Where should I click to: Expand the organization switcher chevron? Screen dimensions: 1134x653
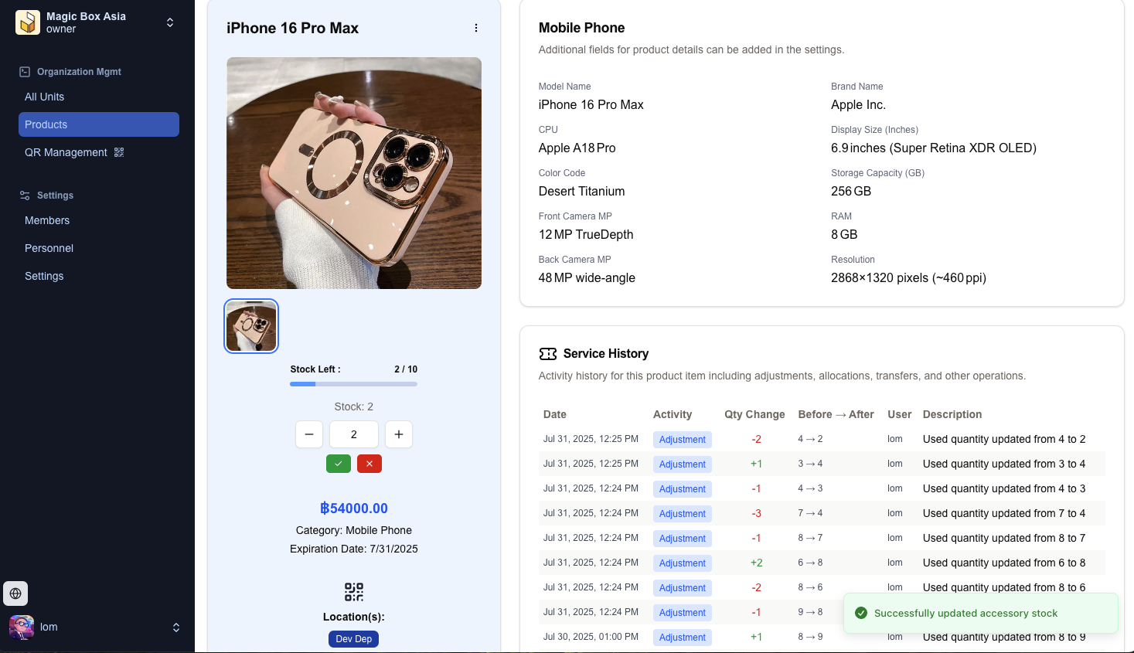[x=170, y=22]
